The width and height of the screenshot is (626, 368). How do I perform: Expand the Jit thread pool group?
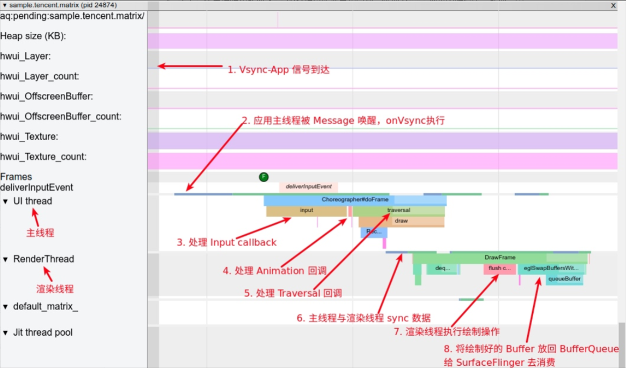(5, 332)
